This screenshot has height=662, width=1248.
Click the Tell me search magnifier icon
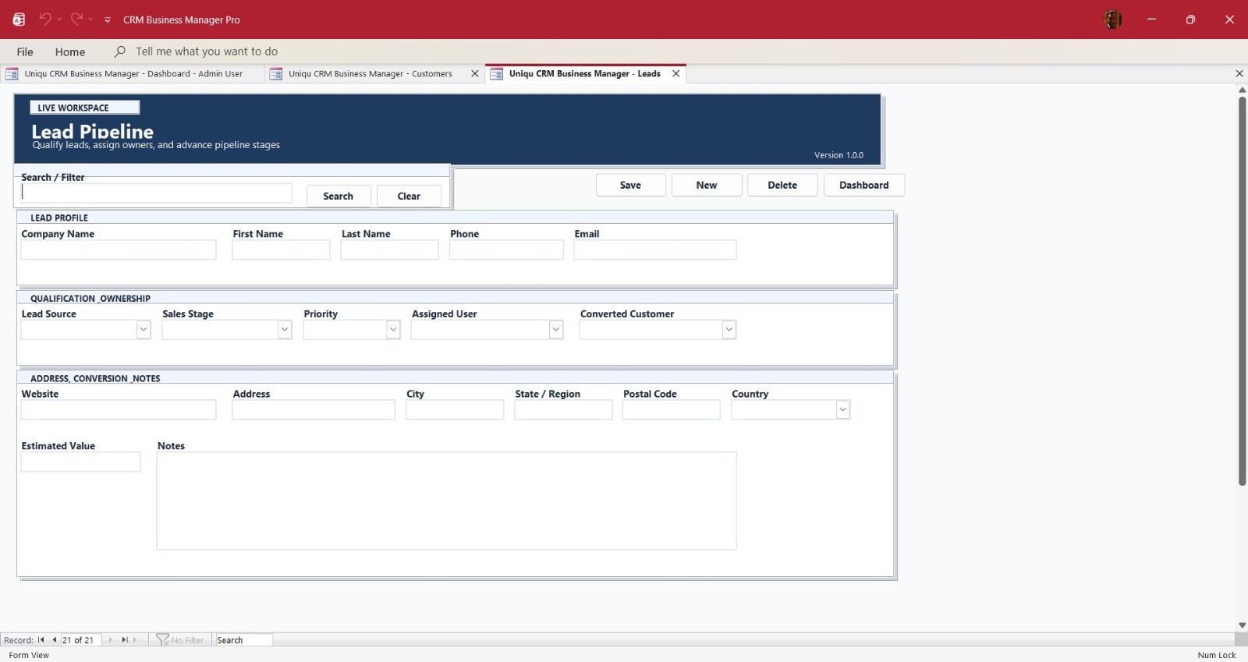point(119,51)
